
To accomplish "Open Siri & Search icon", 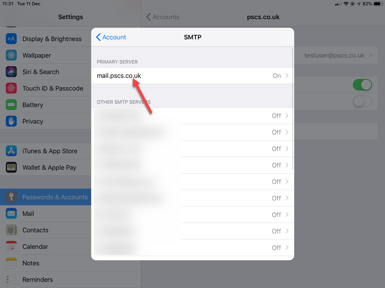I will tap(11, 72).
